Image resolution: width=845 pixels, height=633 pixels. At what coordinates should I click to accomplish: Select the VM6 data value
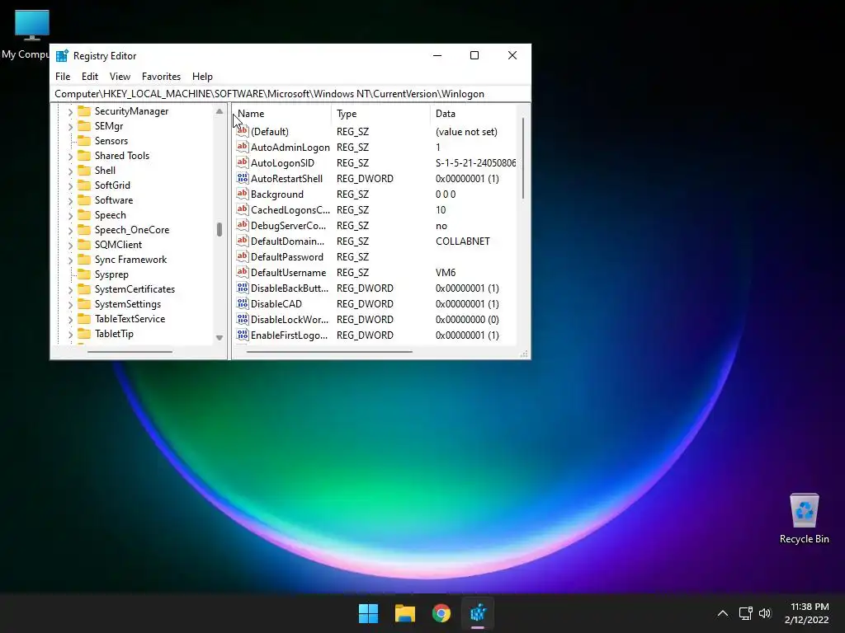[x=446, y=272]
